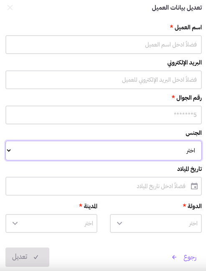The height and width of the screenshot is (271, 206).
Task: Expand the الدولة dropdown chevron
Action: tap(120, 223)
